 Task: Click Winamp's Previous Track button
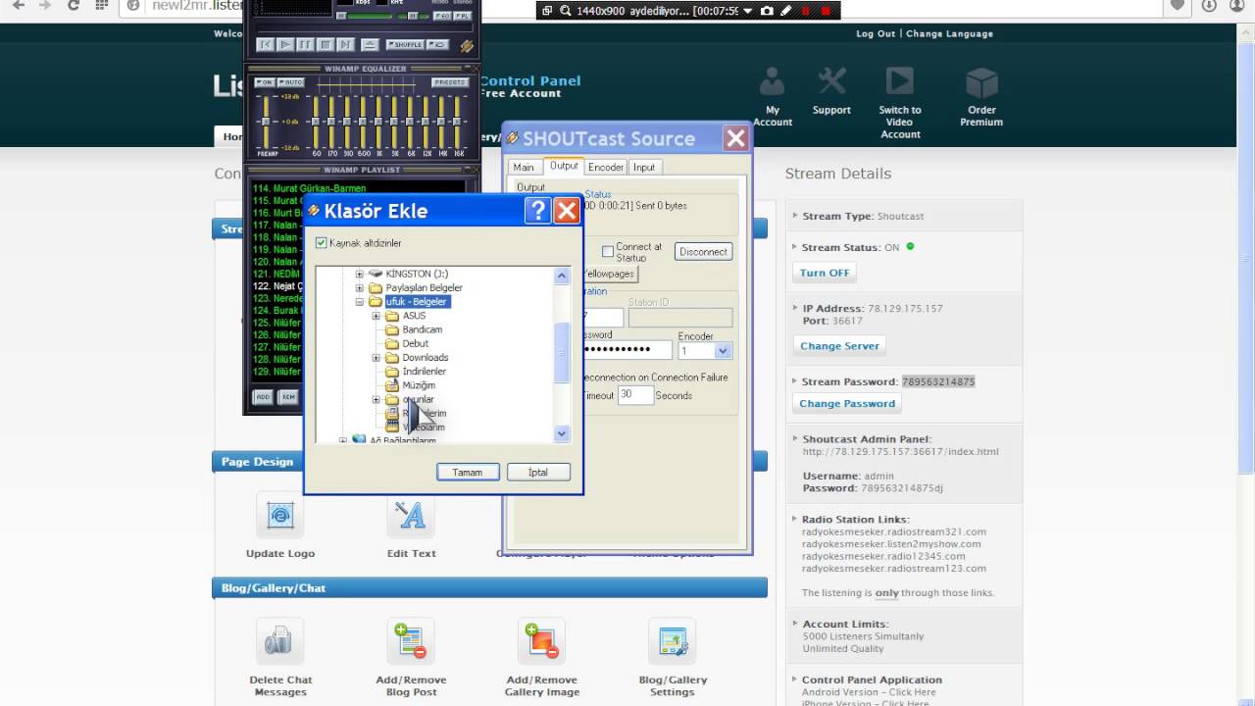[265, 45]
